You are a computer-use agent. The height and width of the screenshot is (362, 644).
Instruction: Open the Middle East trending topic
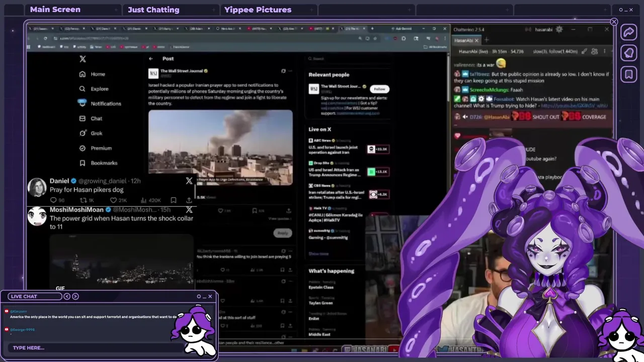point(319,334)
